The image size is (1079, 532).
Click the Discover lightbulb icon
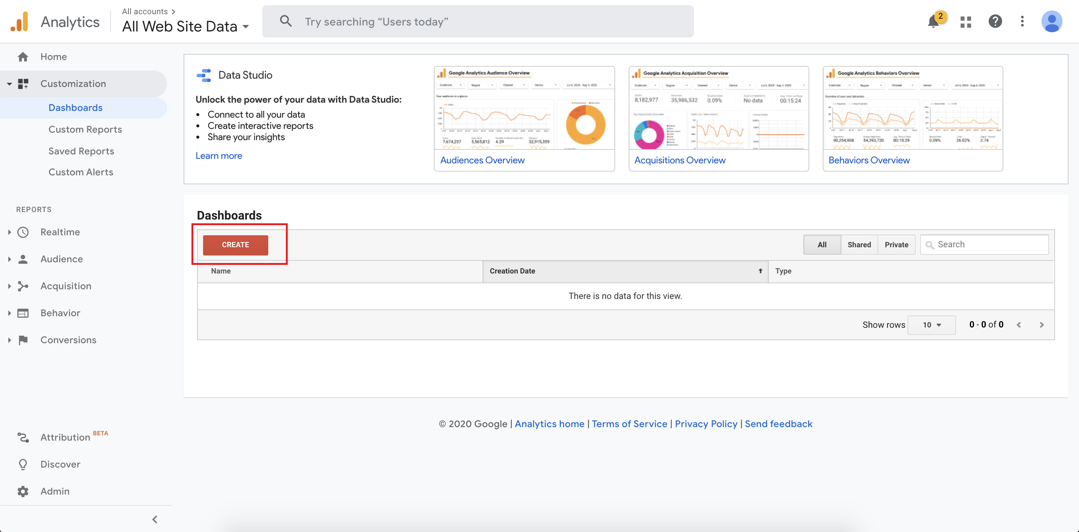tap(23, 464)
